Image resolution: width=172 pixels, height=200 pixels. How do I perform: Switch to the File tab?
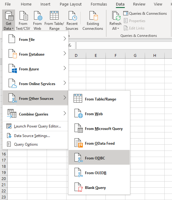(x=8, y=4)
